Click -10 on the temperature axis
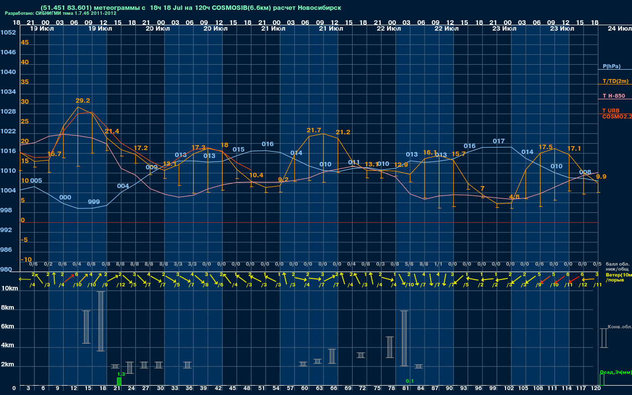The image size is (632, 395). (26, 260)
